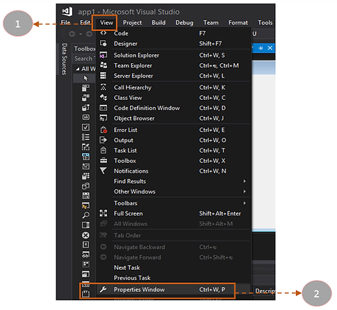
Task: Click the Error List icon
Action: pos(104,130)
